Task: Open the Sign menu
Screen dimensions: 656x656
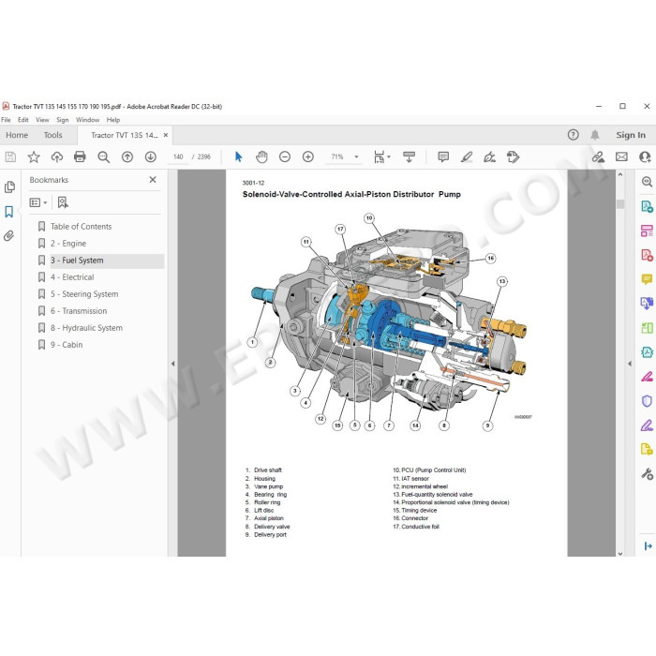Action: (63, 120)
